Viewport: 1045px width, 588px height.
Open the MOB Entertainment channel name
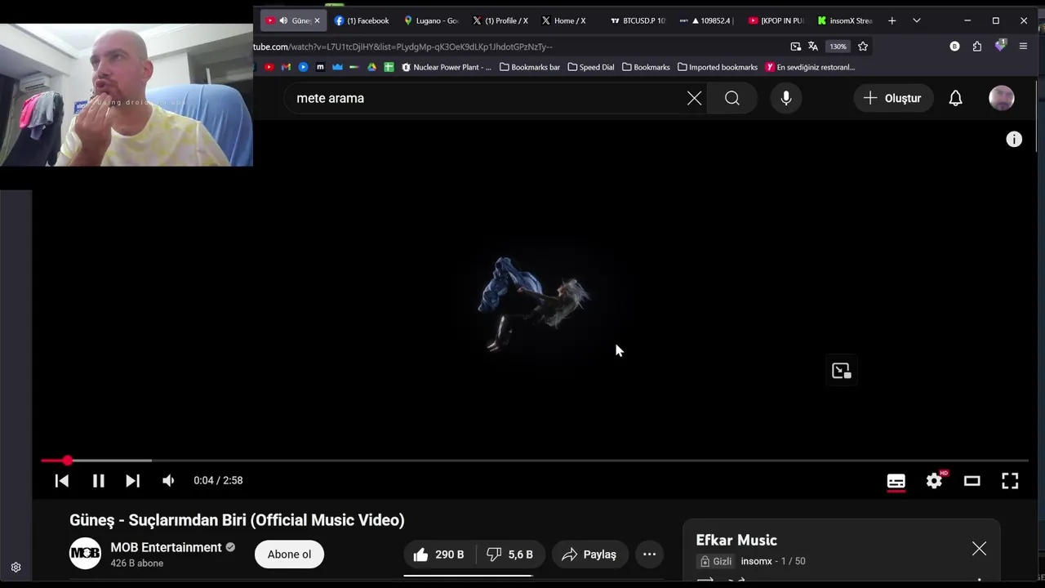tap(167, 547)
